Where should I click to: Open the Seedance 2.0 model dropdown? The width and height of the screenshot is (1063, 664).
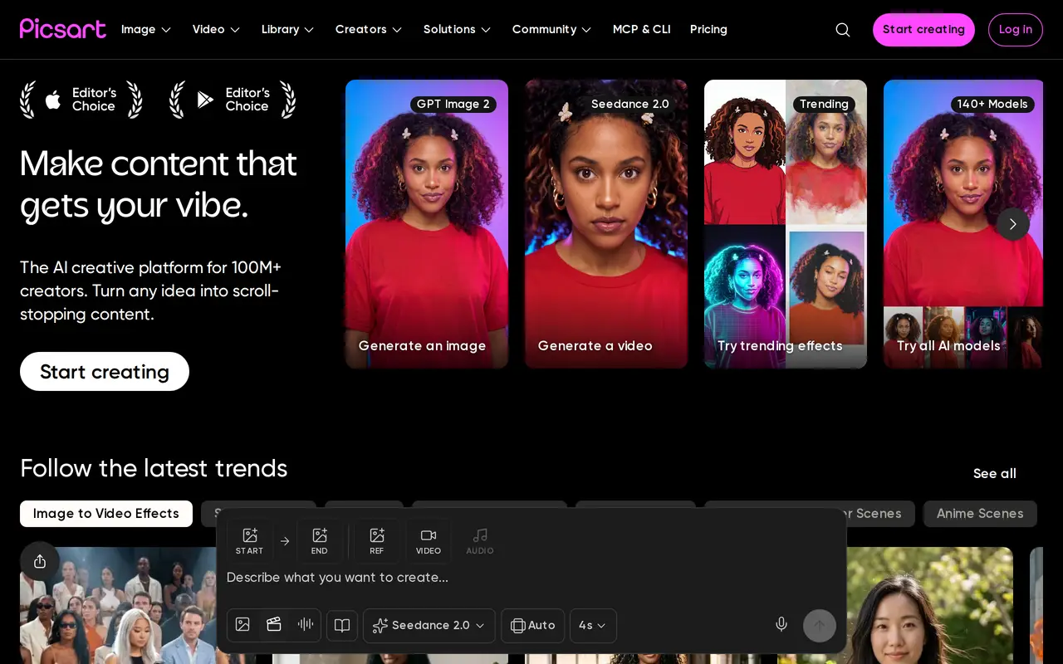[429, 626]
